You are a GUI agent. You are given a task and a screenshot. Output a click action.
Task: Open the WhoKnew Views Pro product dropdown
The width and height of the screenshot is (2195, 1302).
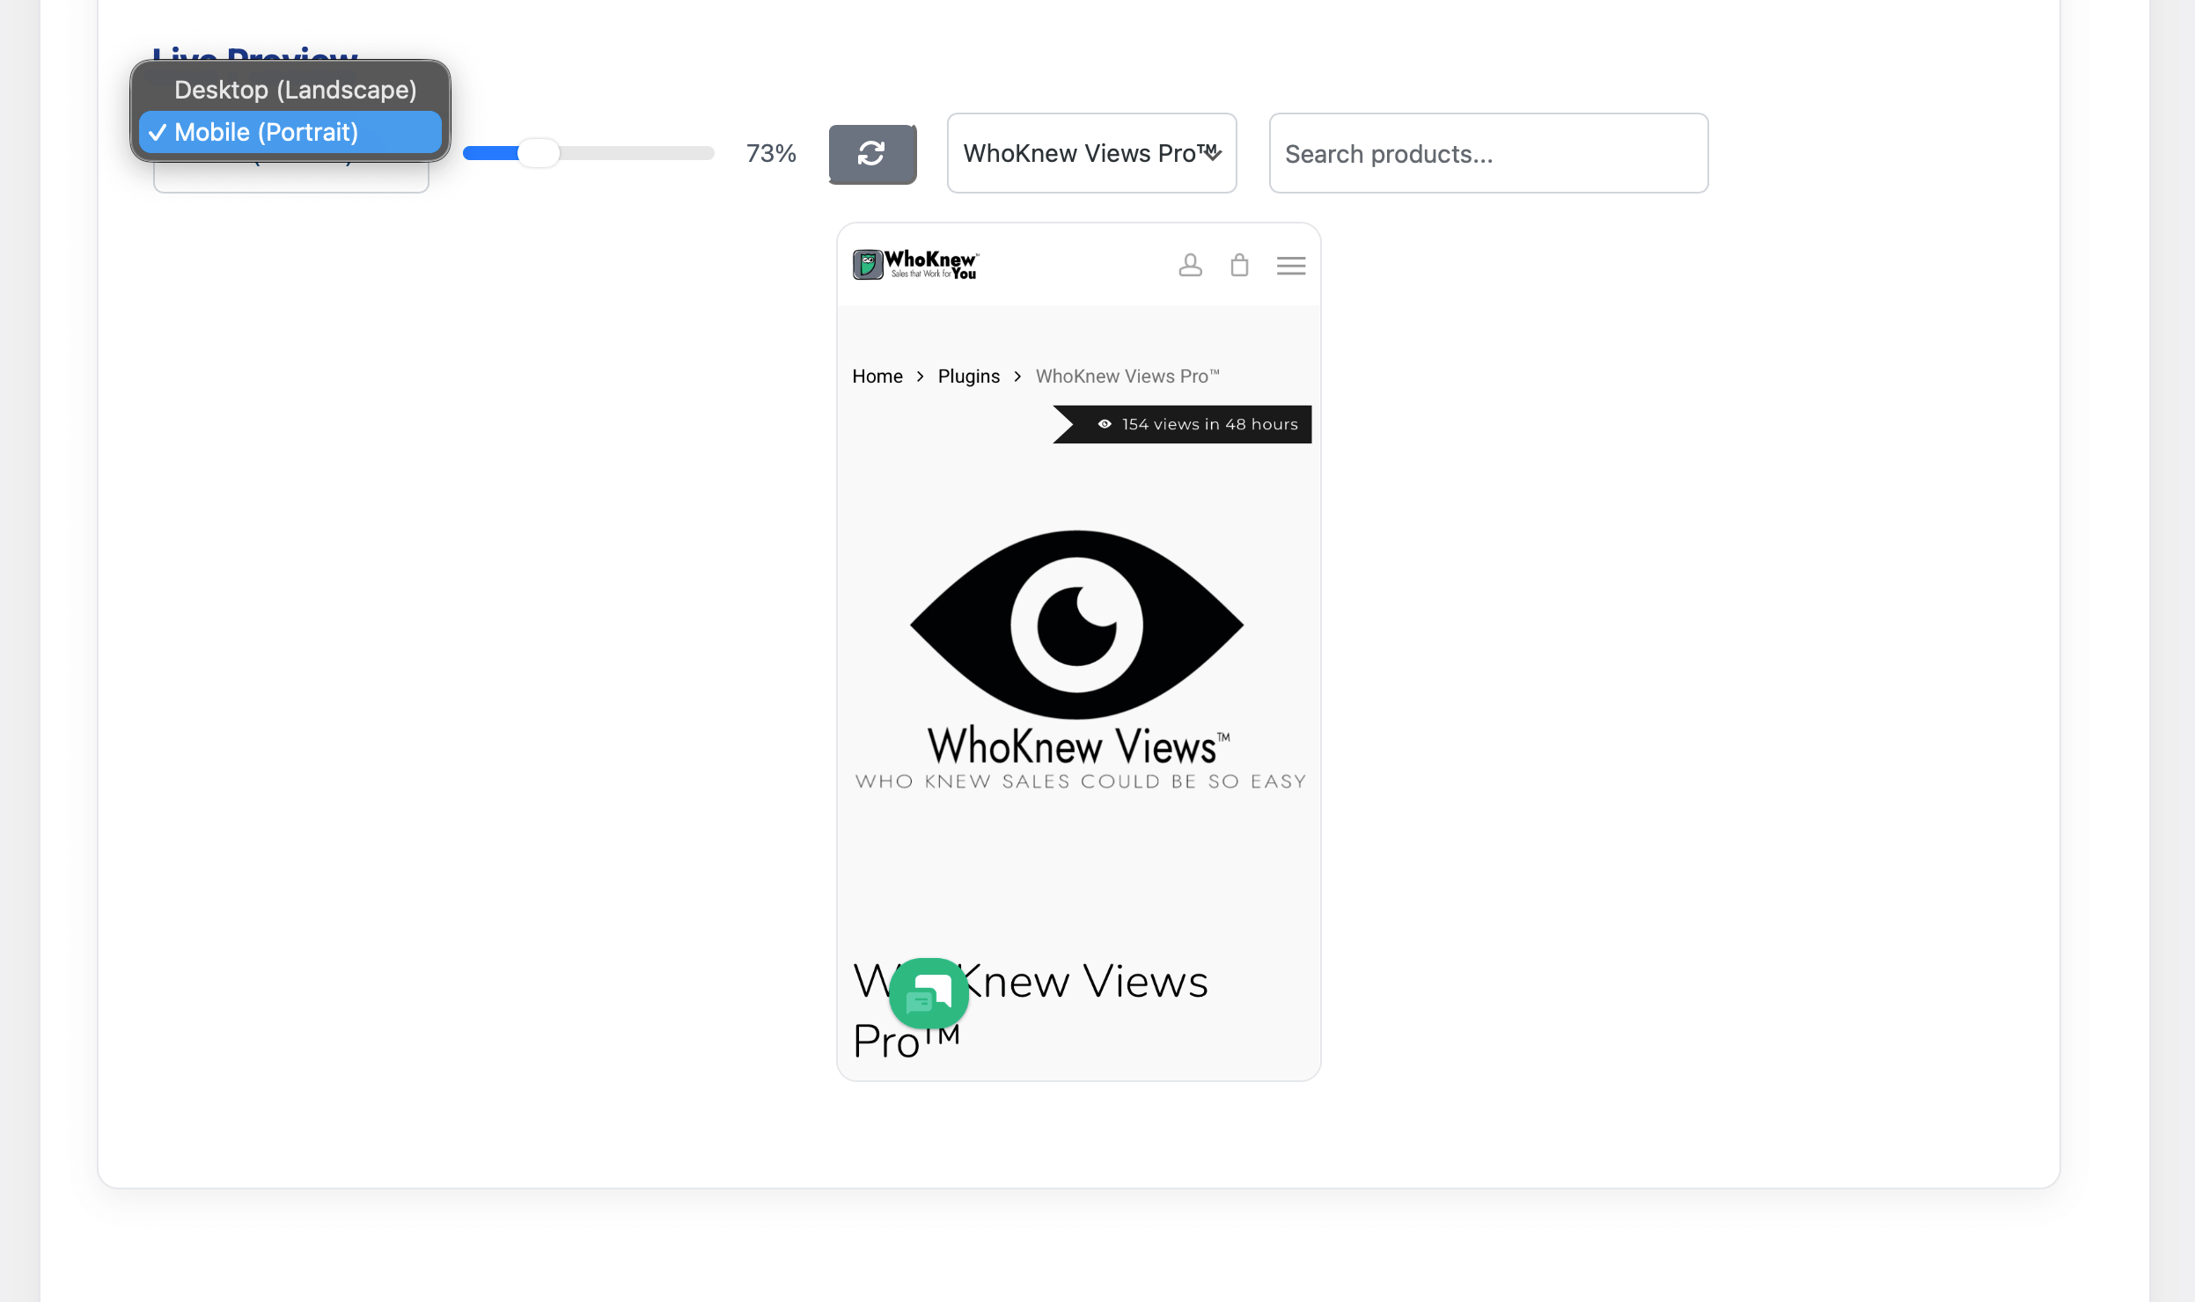(1090, 152)
